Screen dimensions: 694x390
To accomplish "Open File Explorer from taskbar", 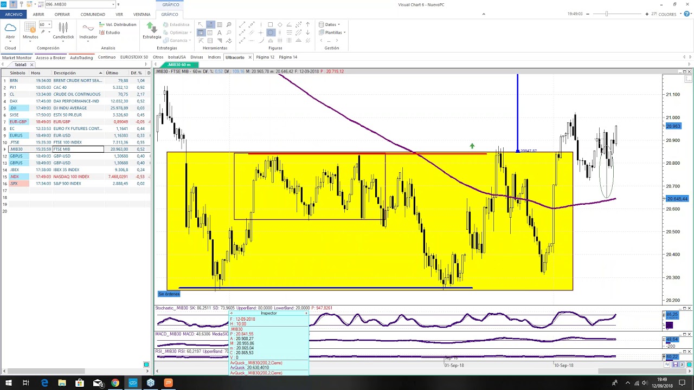I will pyautogui.click(x=62, y=383).
